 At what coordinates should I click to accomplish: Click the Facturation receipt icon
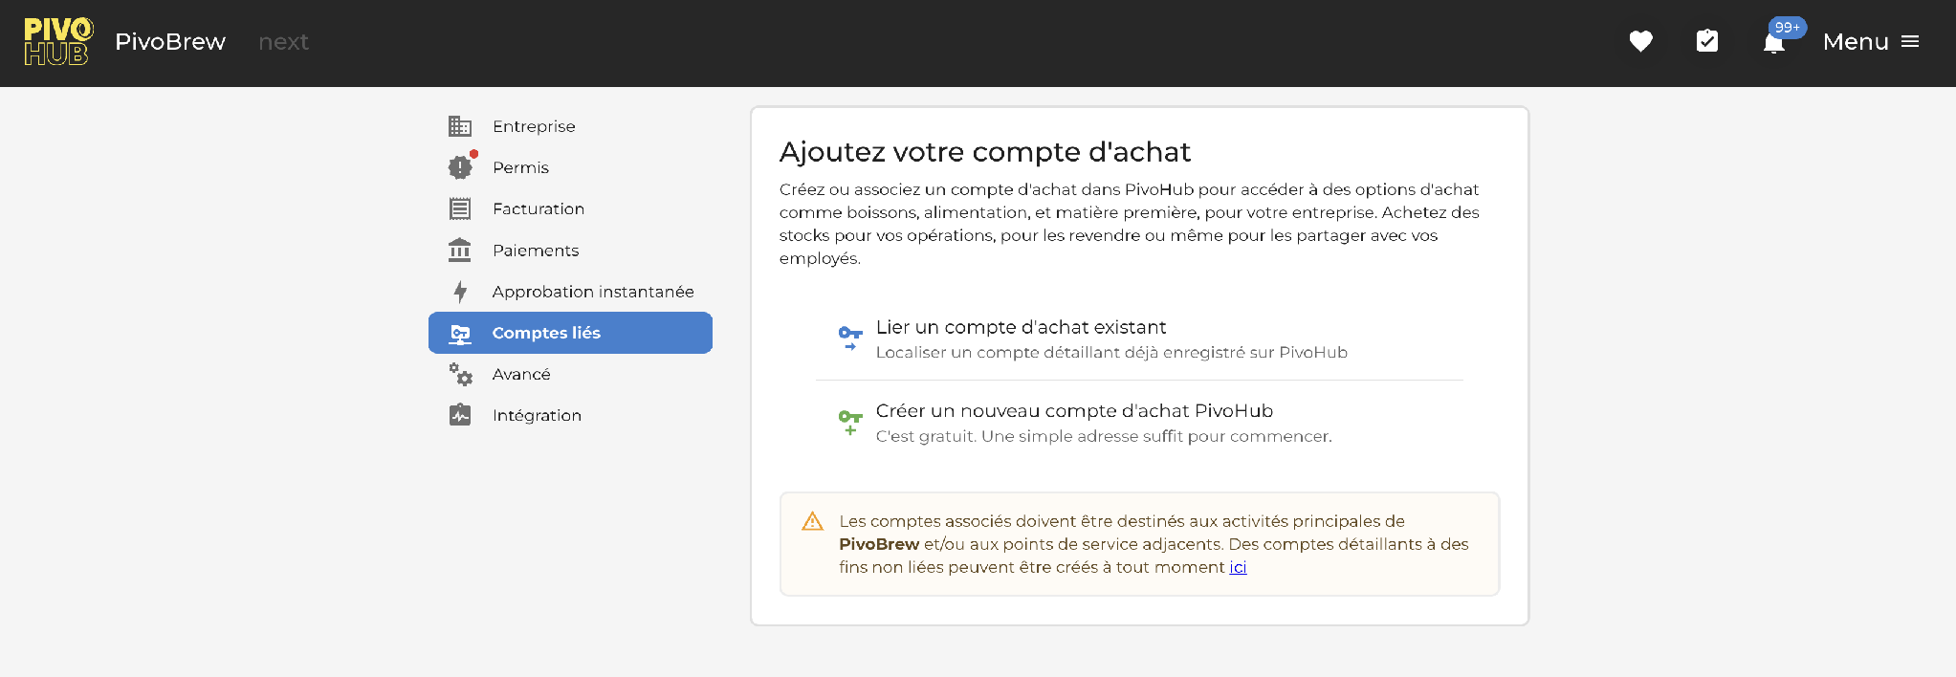coord(460,208)
